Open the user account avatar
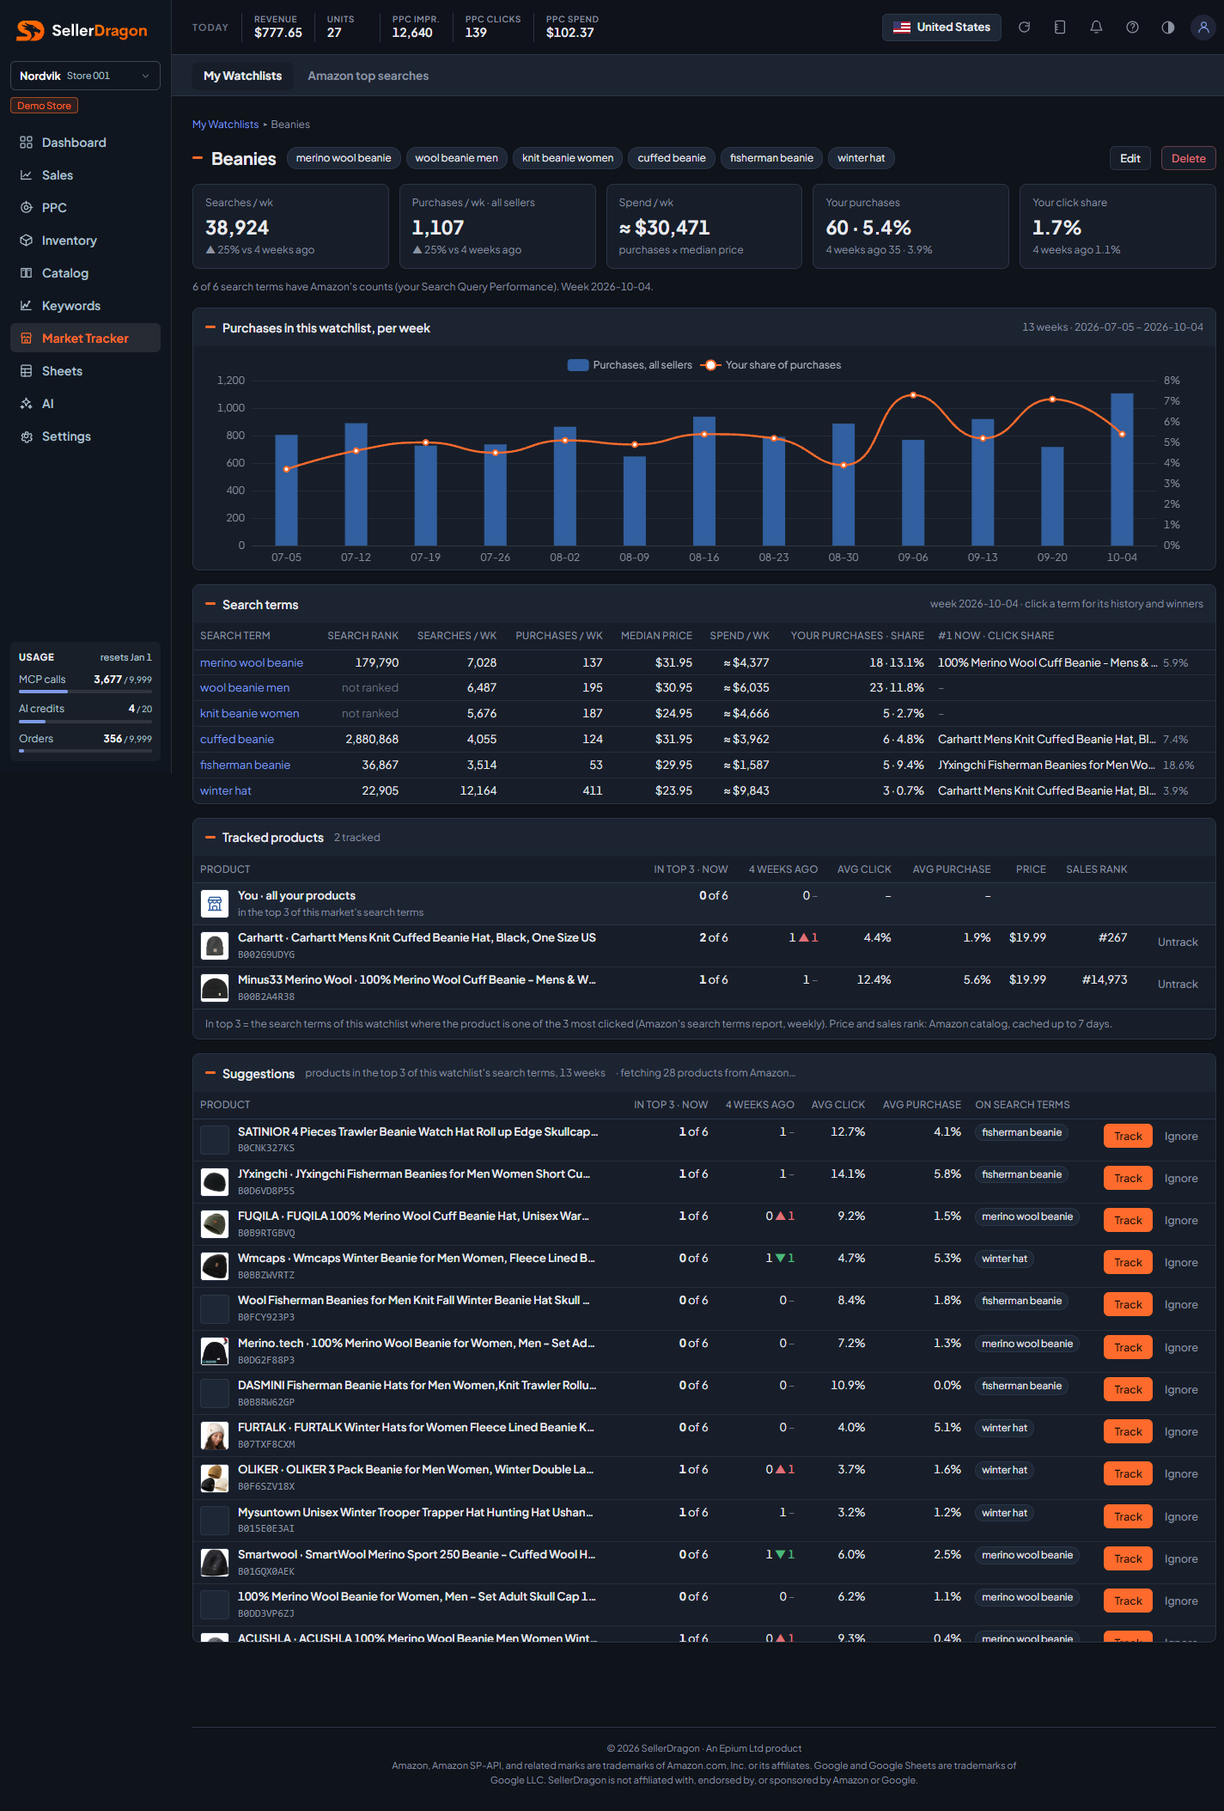Viewport: 1224px width, 1811px height. (x=1203, y=27)
